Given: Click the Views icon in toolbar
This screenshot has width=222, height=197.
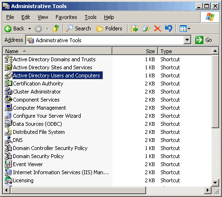Looking at the screenshot, I should click(x=183, y=28).
